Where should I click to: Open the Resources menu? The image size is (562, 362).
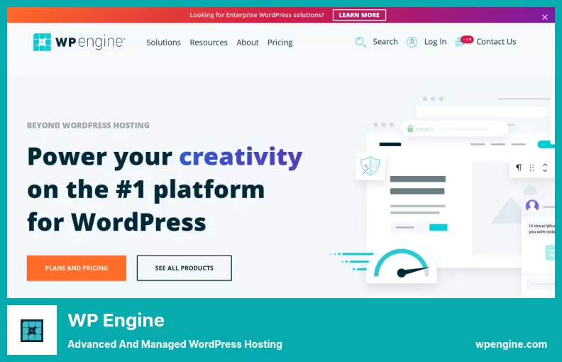point(209,43)
